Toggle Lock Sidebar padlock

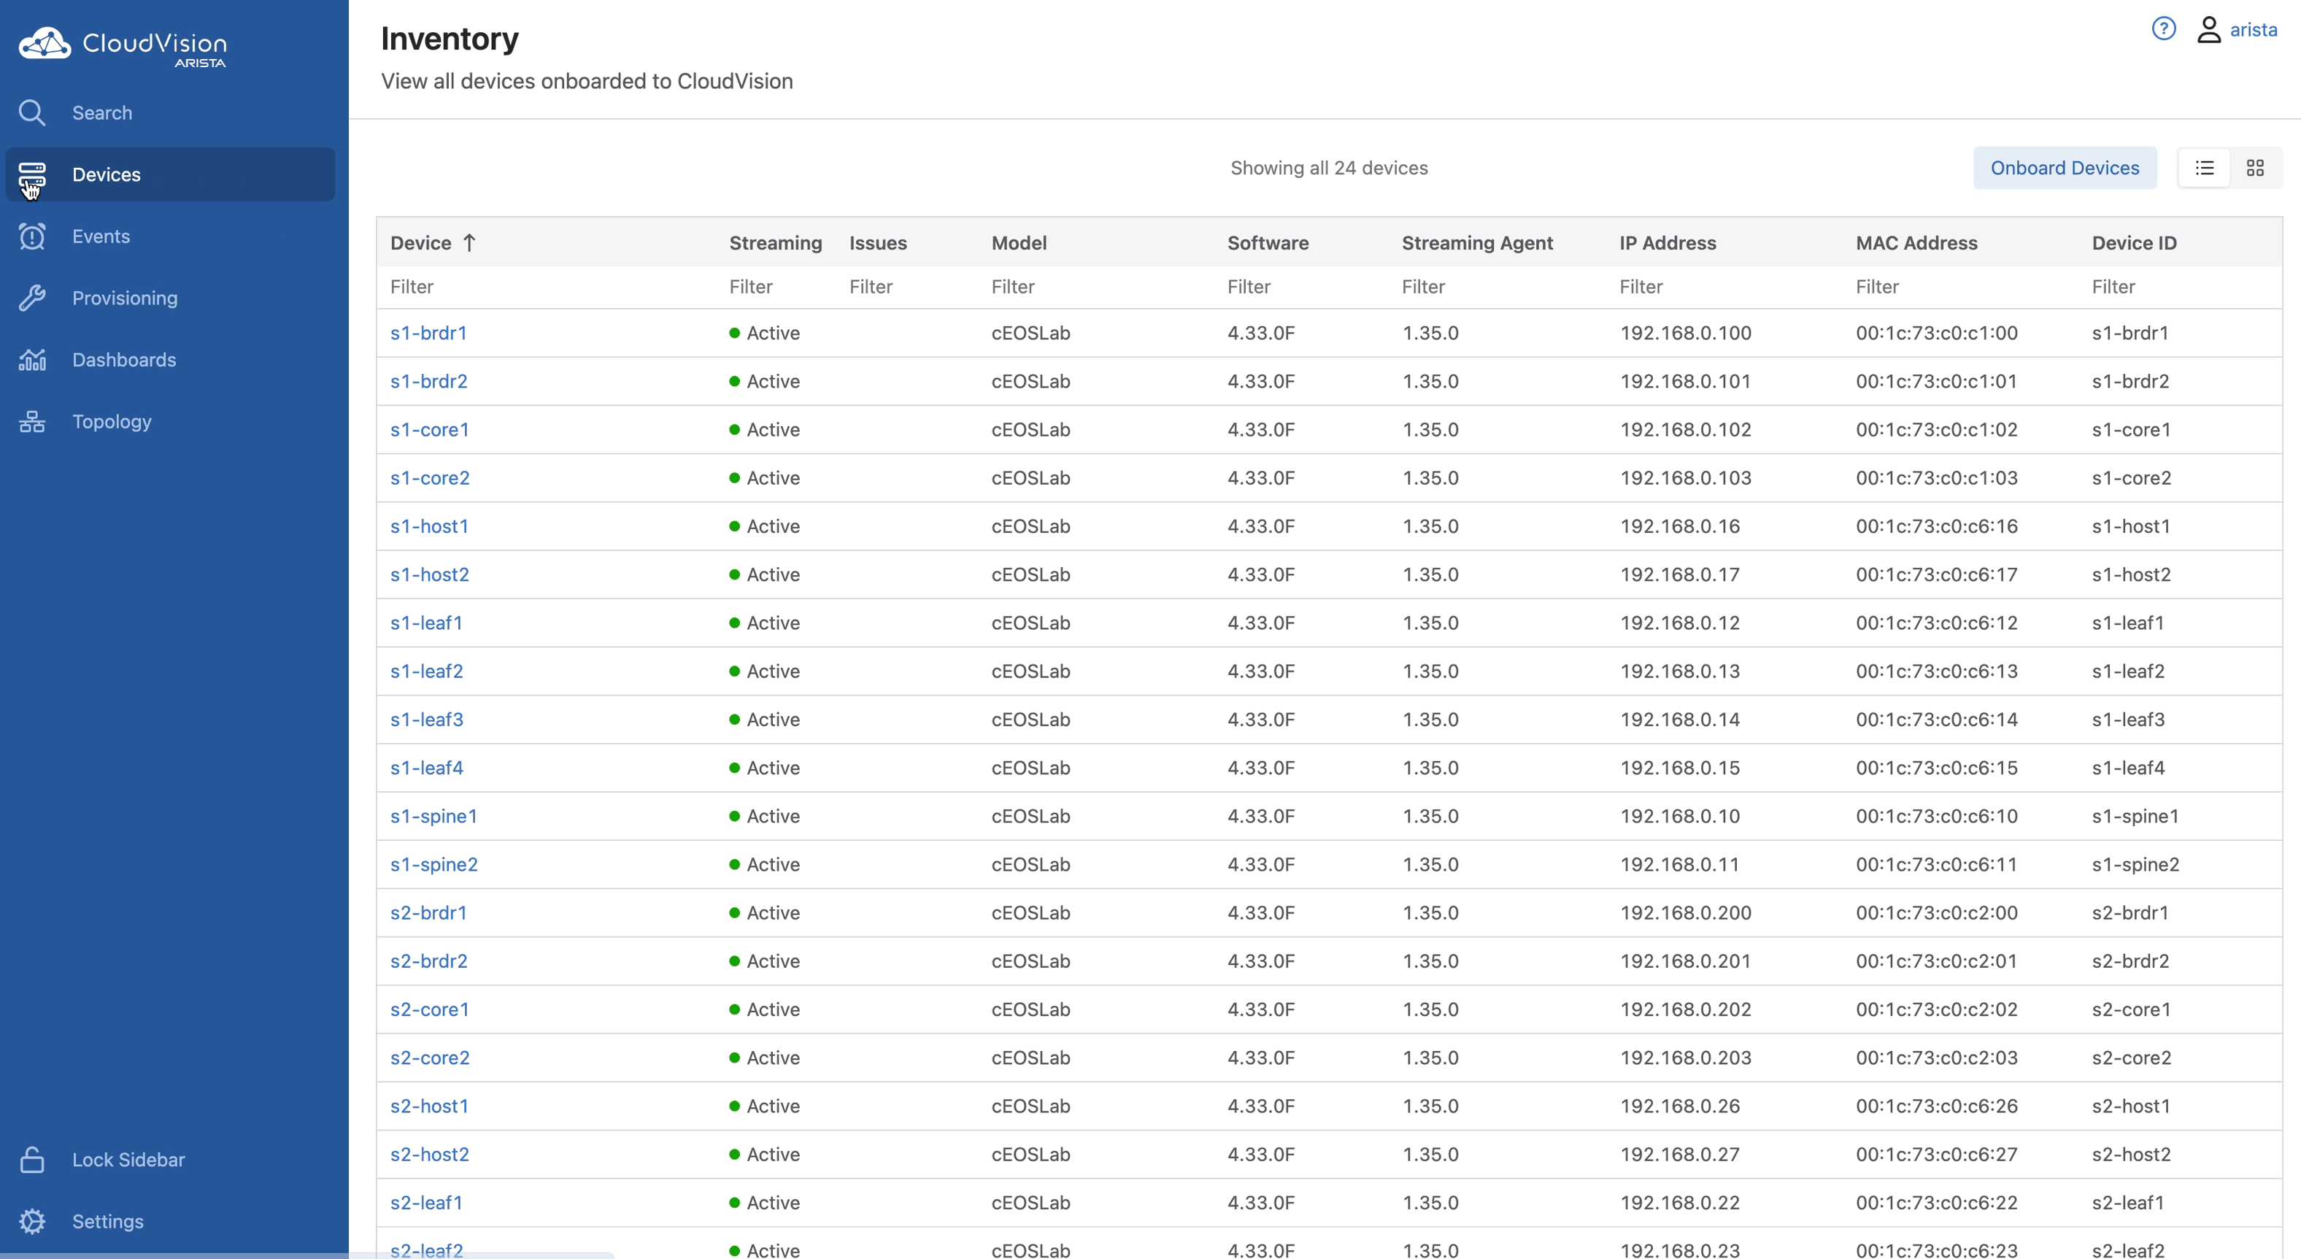(x=32, y=1160)
